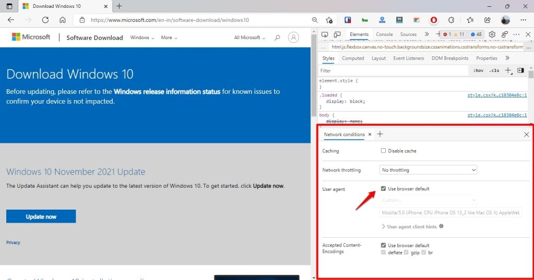
Task: Show more DevTools main tabs
Action: click(x=427, y=34)
